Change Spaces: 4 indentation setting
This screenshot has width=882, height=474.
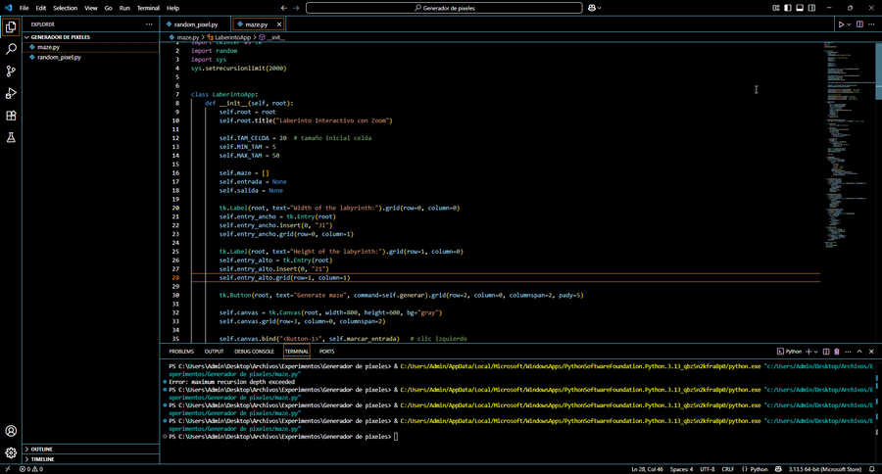(x=681, y=469)
